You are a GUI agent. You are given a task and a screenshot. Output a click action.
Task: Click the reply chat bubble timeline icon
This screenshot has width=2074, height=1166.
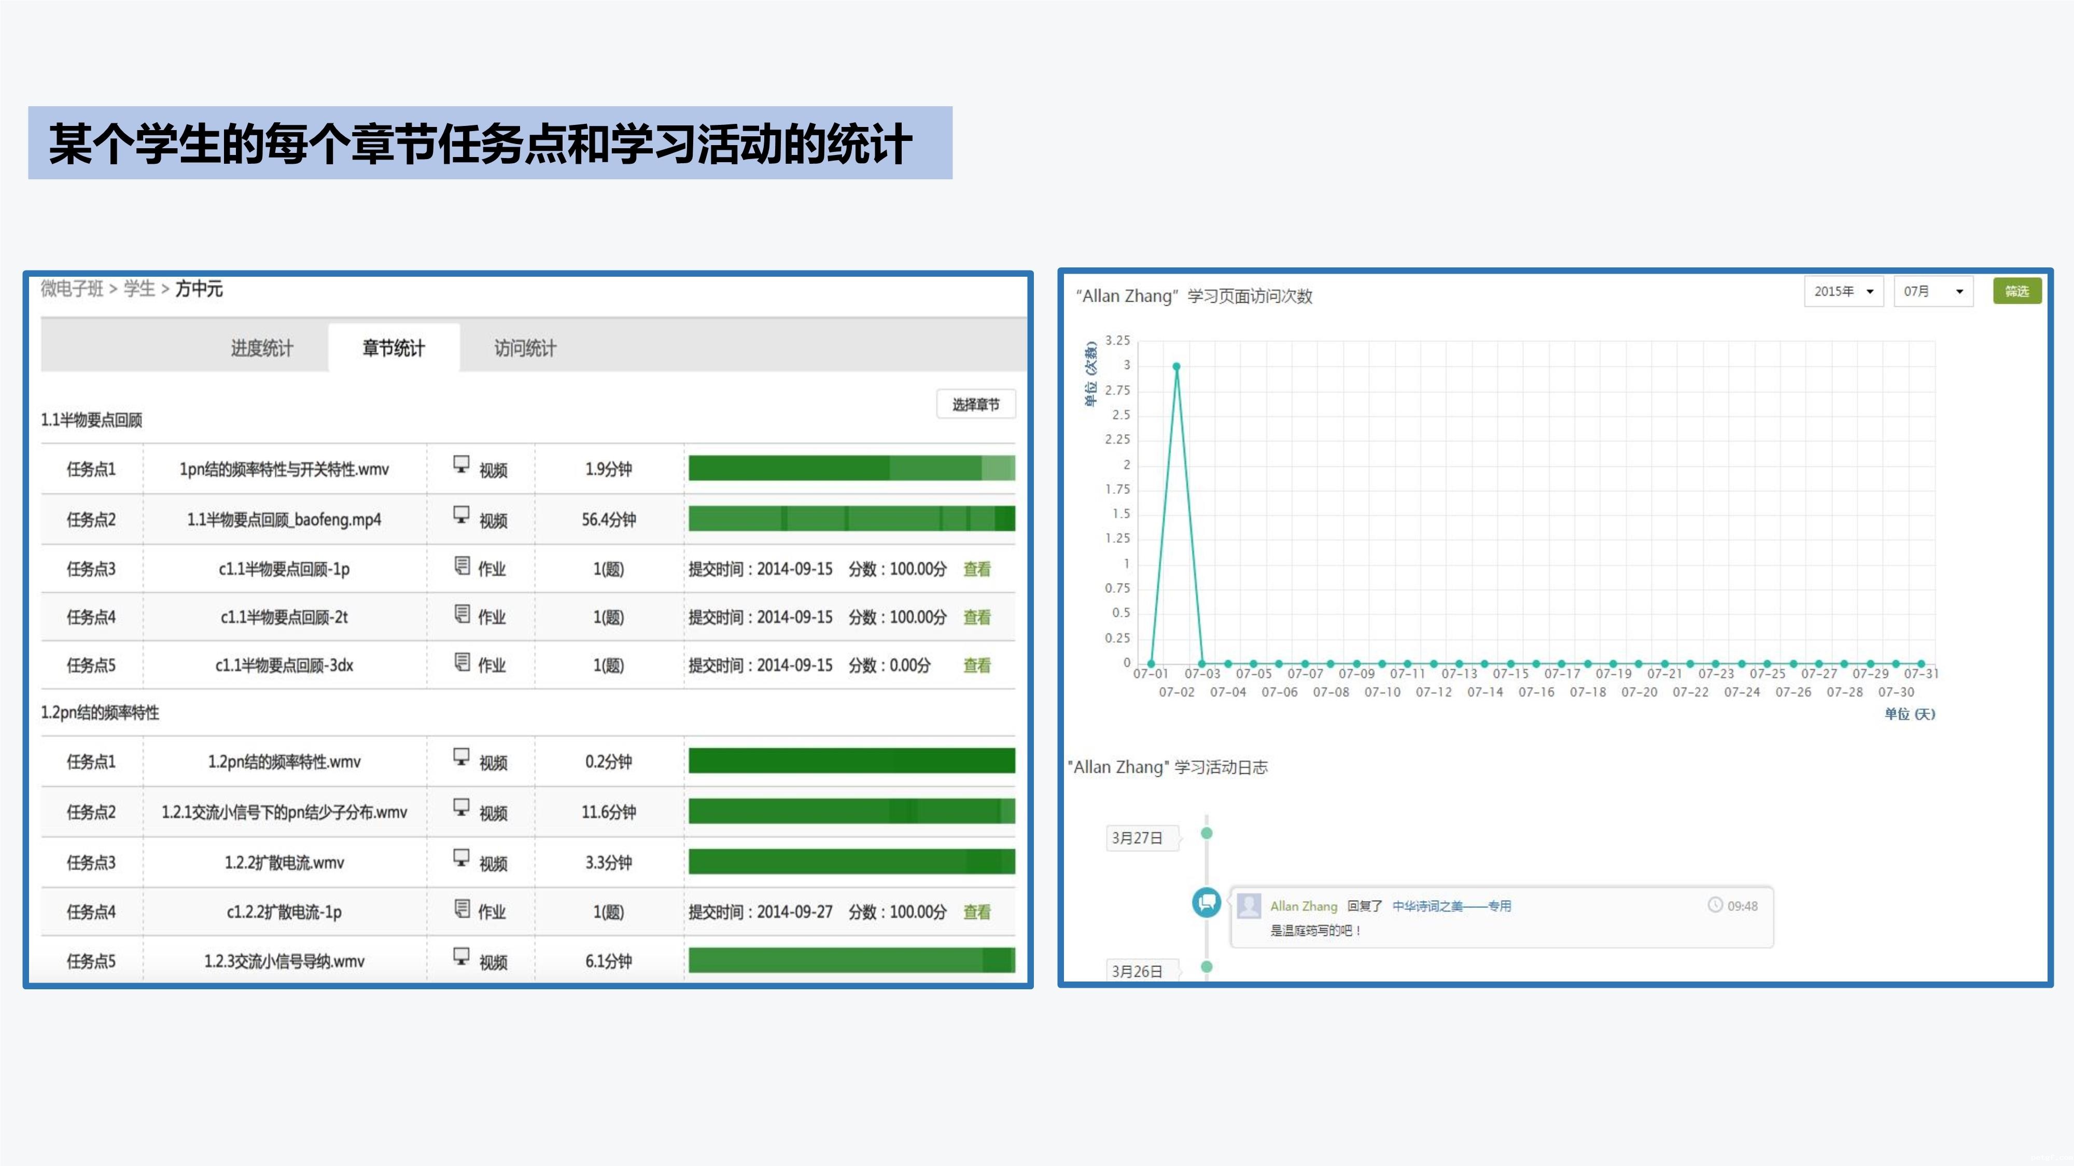click(x=1206, y=902)
